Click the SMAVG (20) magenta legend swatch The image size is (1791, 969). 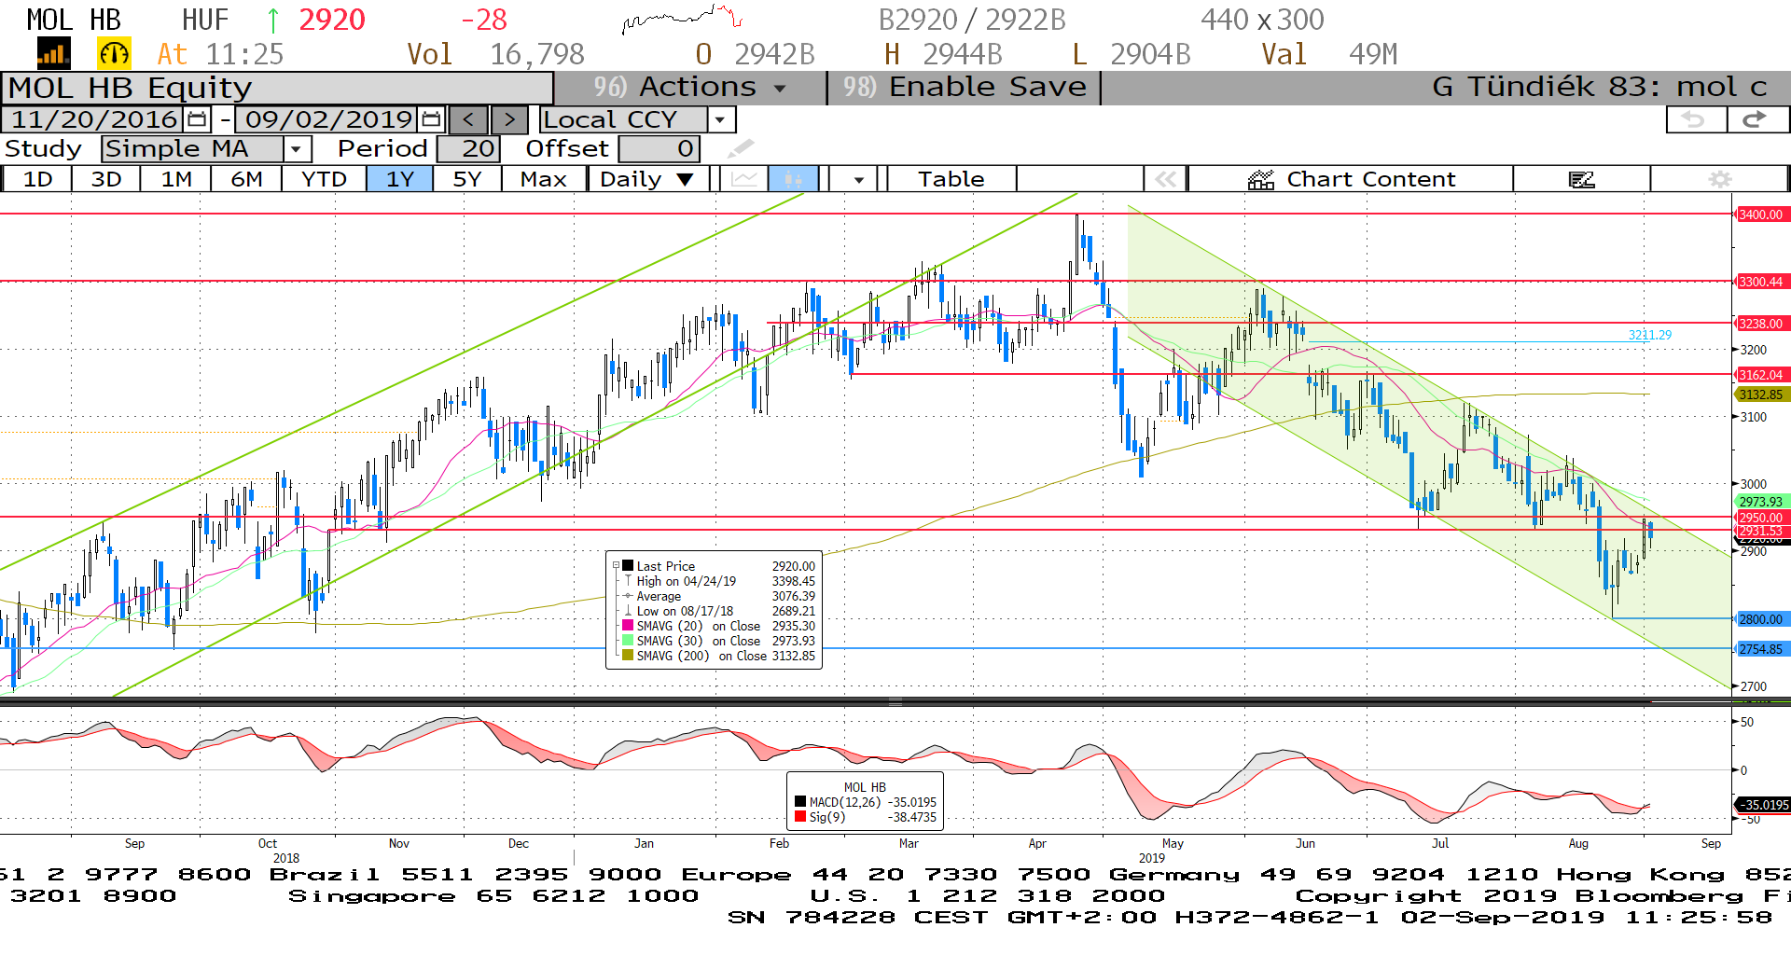(629, 626)
